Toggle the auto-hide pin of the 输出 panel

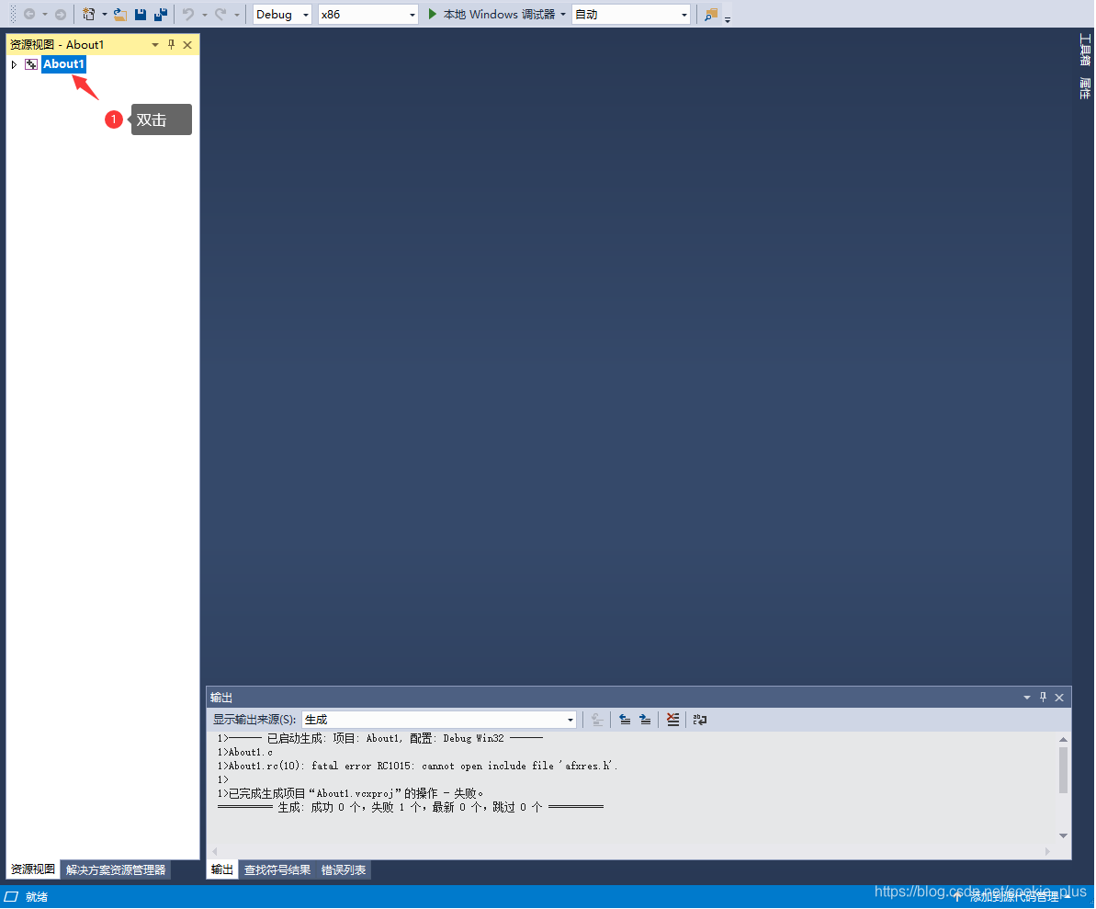point(1043,697)
